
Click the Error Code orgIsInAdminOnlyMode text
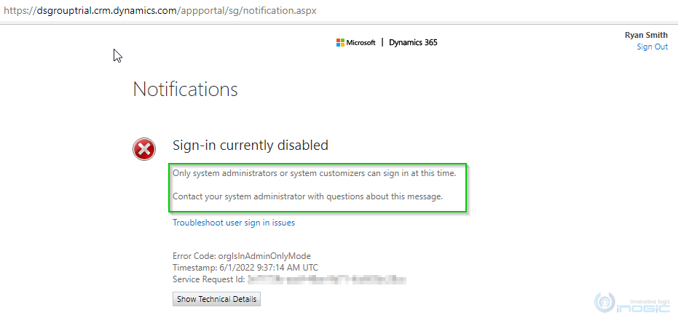tap(242, 255)
